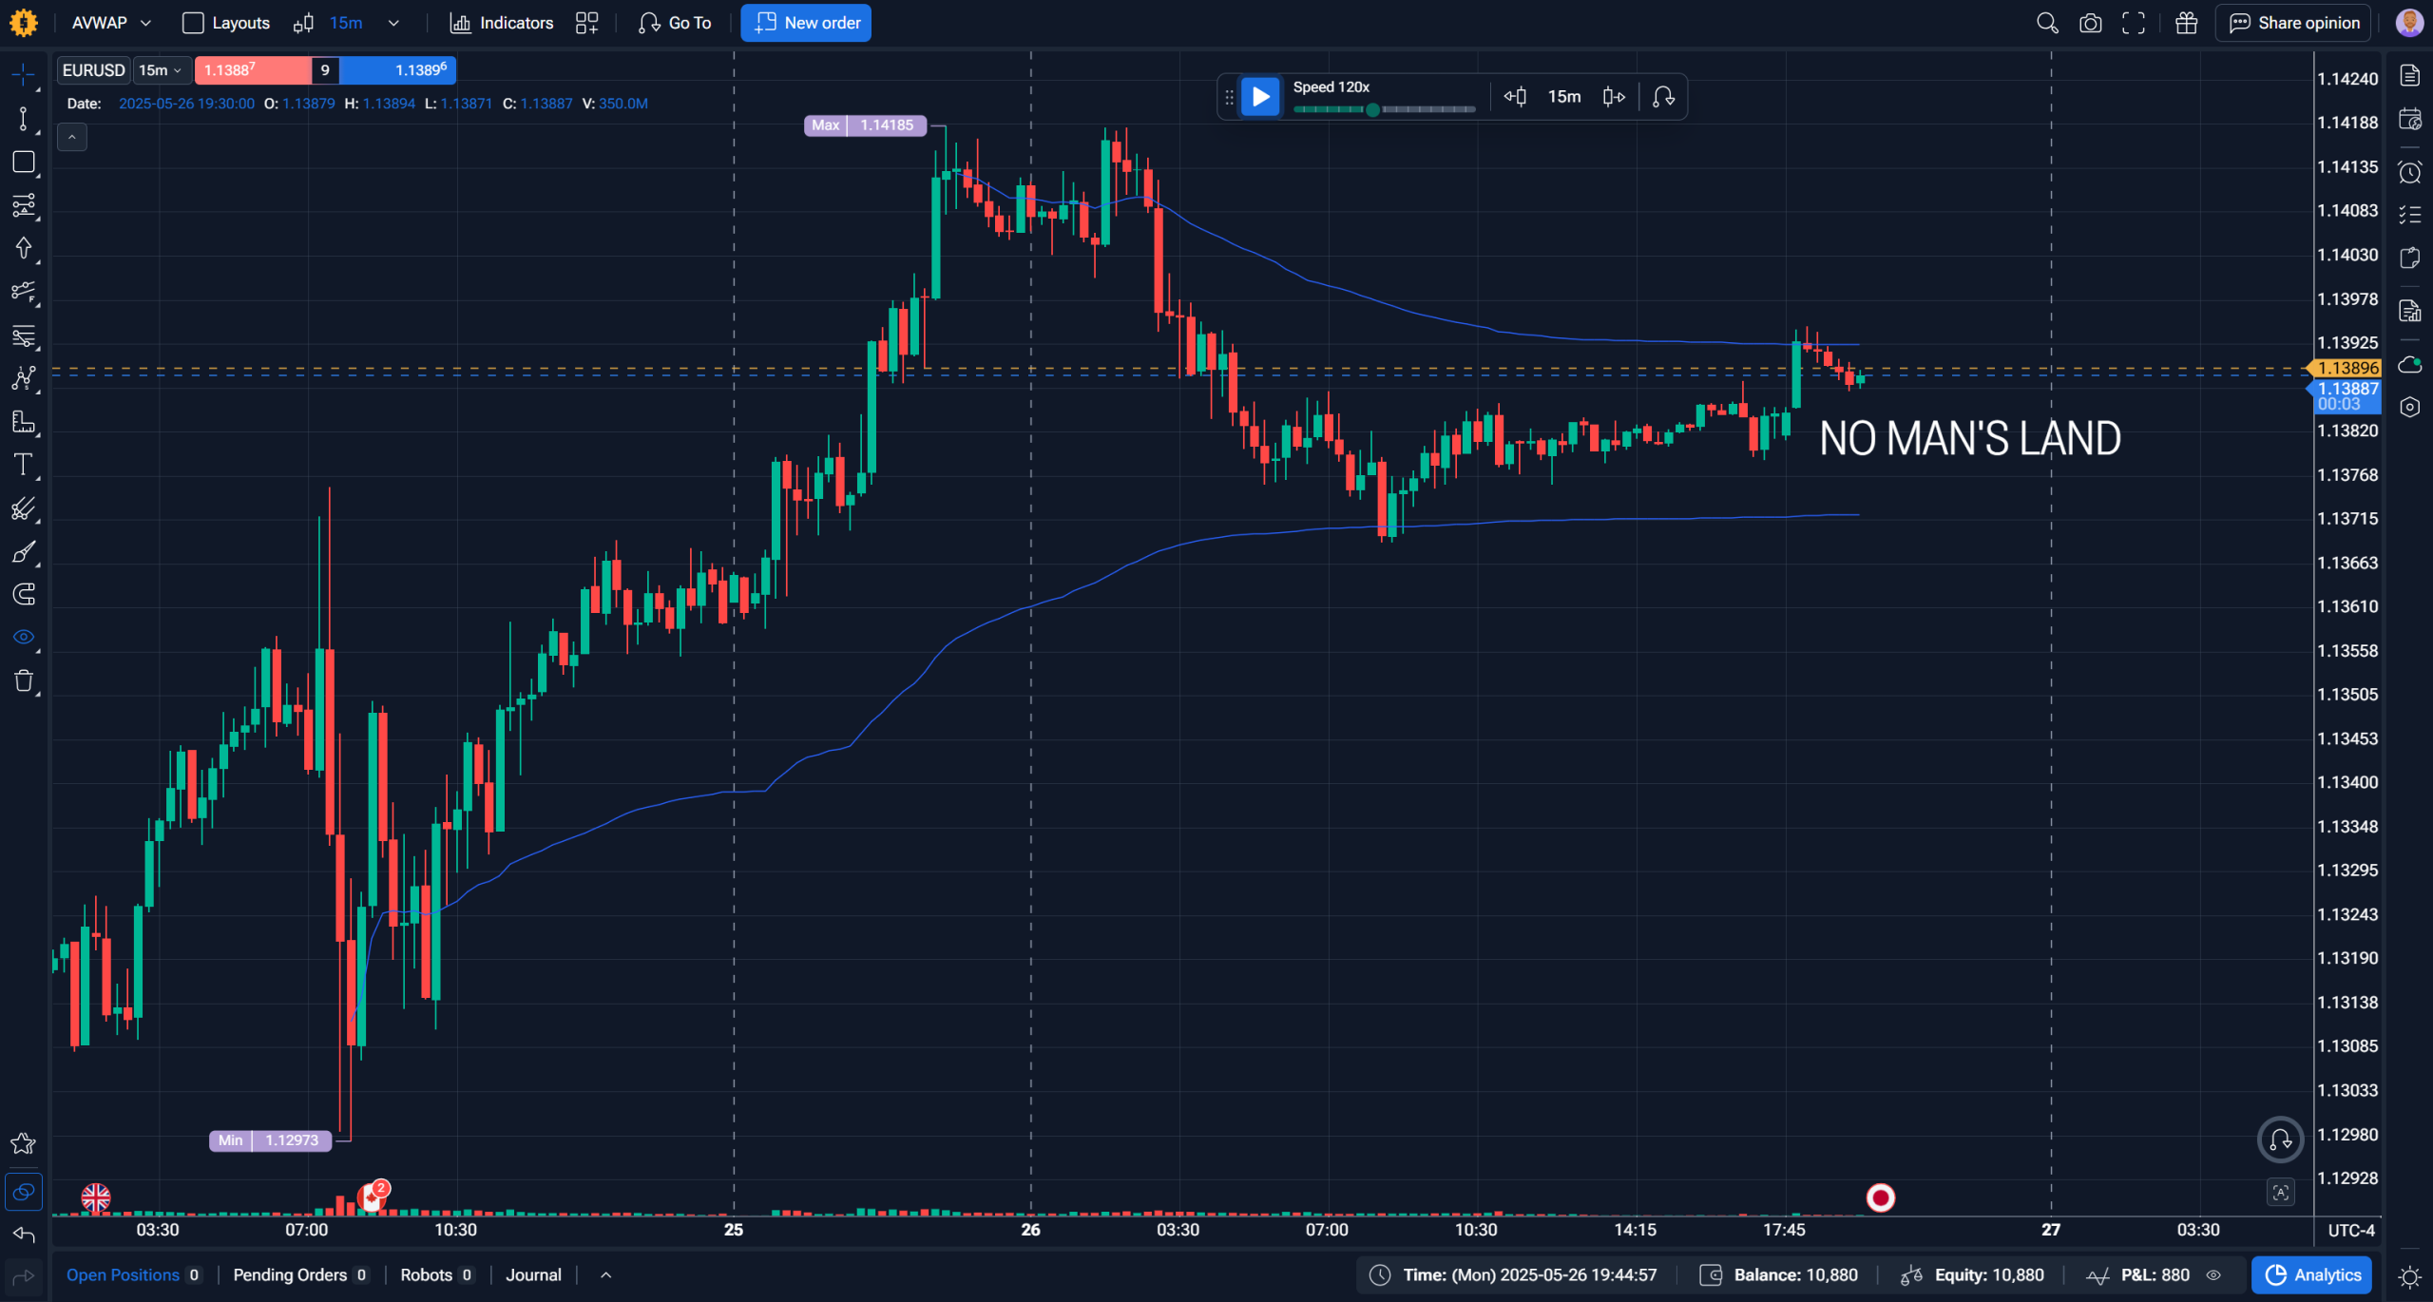Click the Go To button
Screen dimensions: 2433x1302
point(675,23)
